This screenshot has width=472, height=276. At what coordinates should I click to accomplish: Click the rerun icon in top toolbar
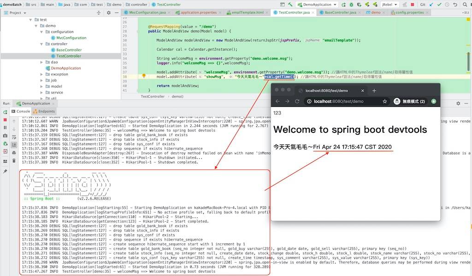[x=343, y=5]
